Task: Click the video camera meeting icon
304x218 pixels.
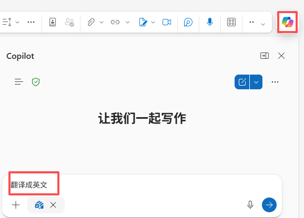Action: [x=167, y=22]
